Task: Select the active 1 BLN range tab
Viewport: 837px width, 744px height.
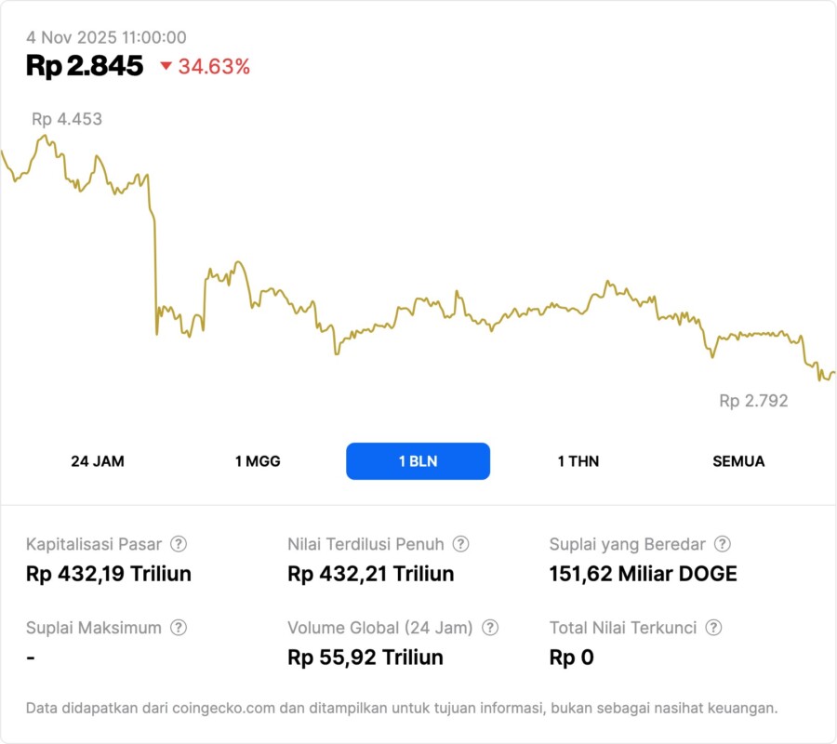Action: pyautogui.click(x=418, y=461)
